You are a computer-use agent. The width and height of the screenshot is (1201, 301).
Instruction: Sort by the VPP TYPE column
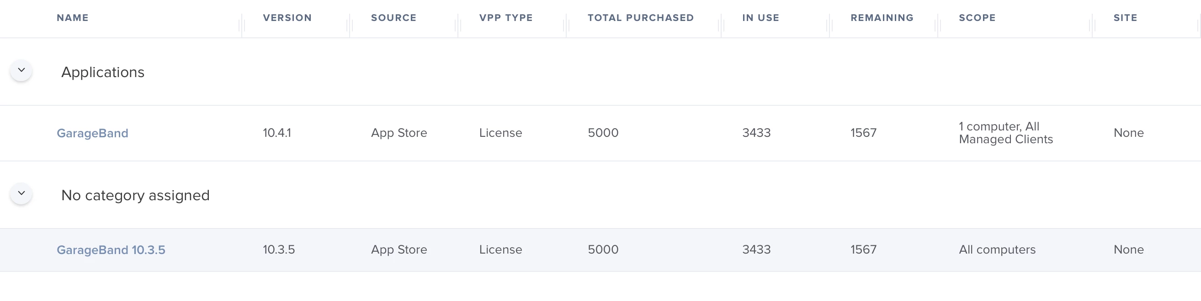pos(506,18)
